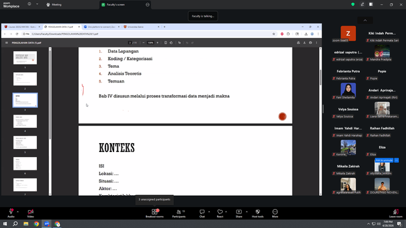406x228 pixels.
Task: Switch to the Universitas Bakrie browser tab
Action: tap(141, 27)
